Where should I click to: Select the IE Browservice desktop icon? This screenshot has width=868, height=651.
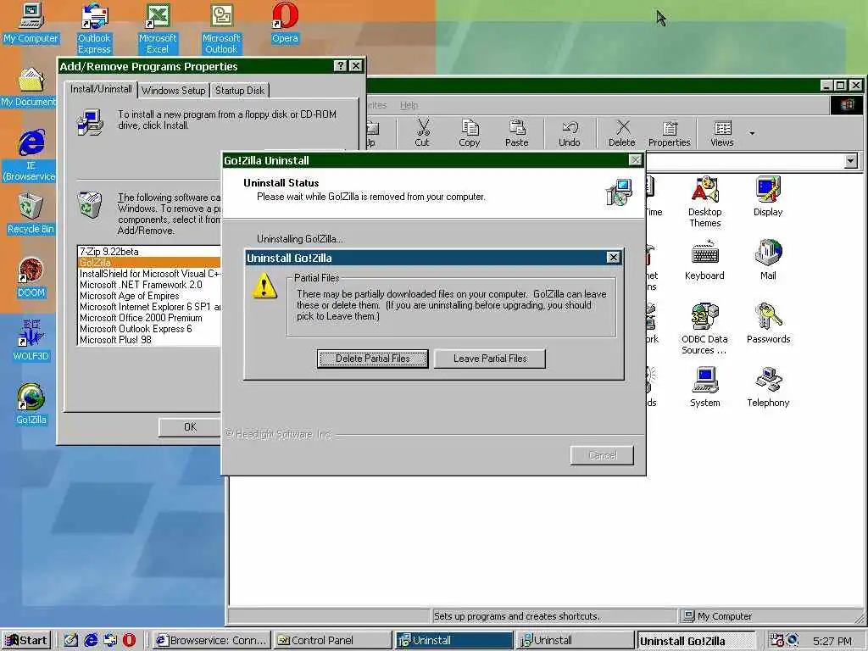(x=31, y=155)
